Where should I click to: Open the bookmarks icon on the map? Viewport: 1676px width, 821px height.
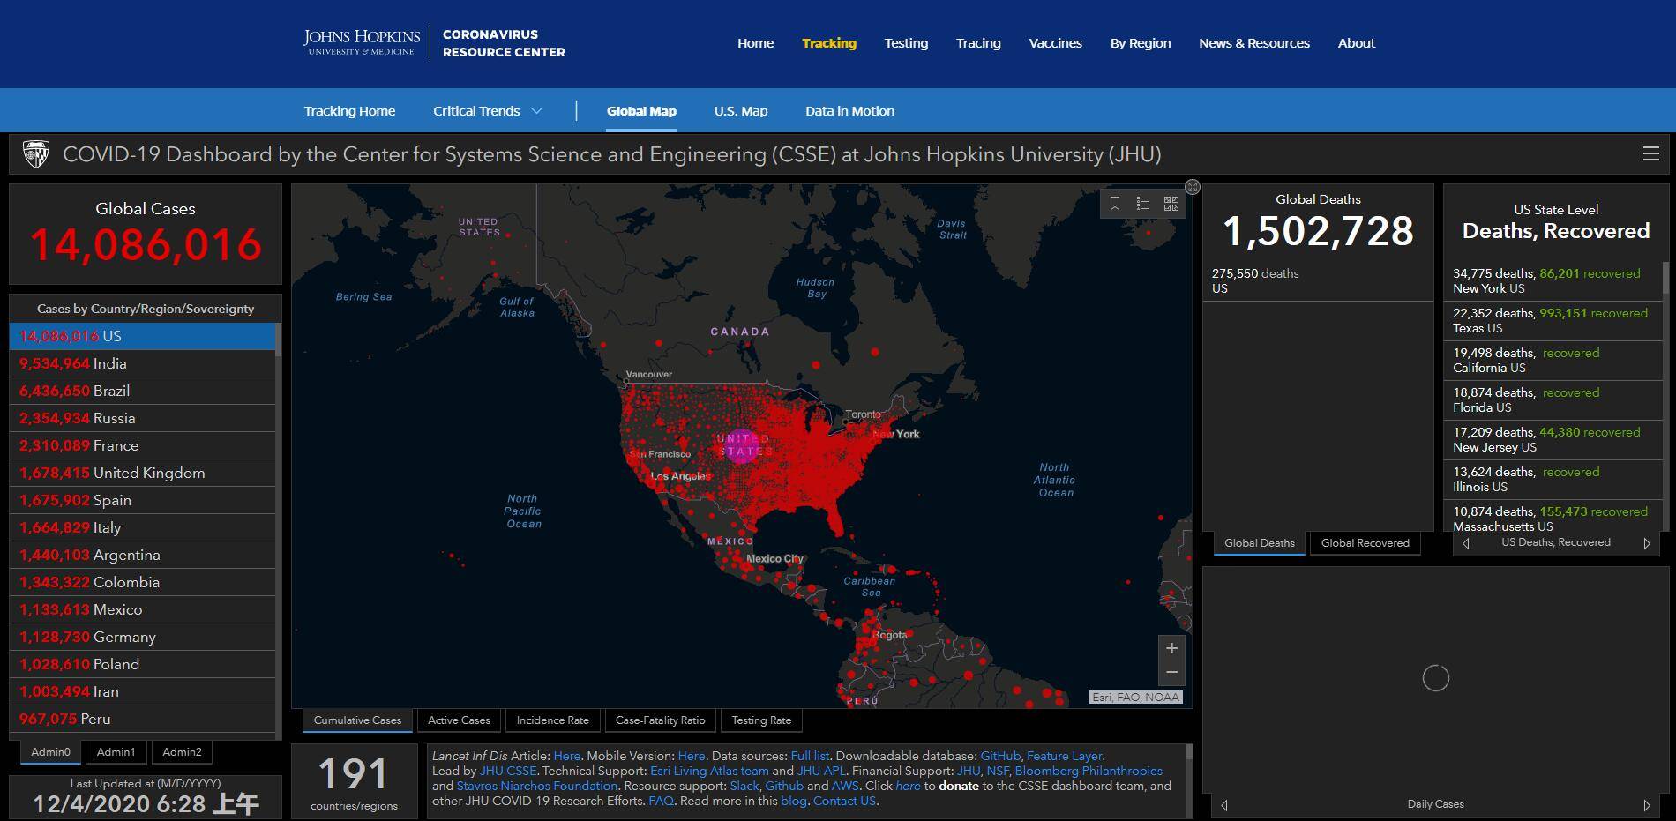coord(1115,204)
